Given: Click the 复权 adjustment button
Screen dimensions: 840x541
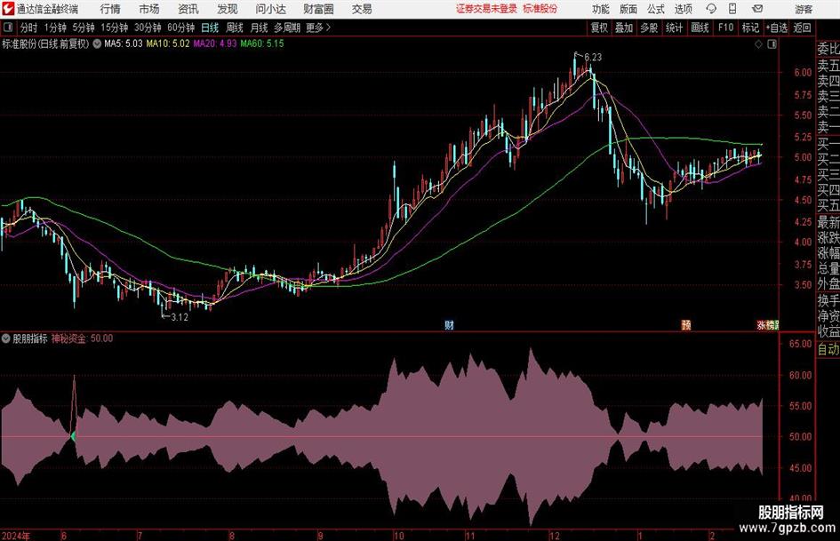Looking at the screenshot, I should coord(599,28).
